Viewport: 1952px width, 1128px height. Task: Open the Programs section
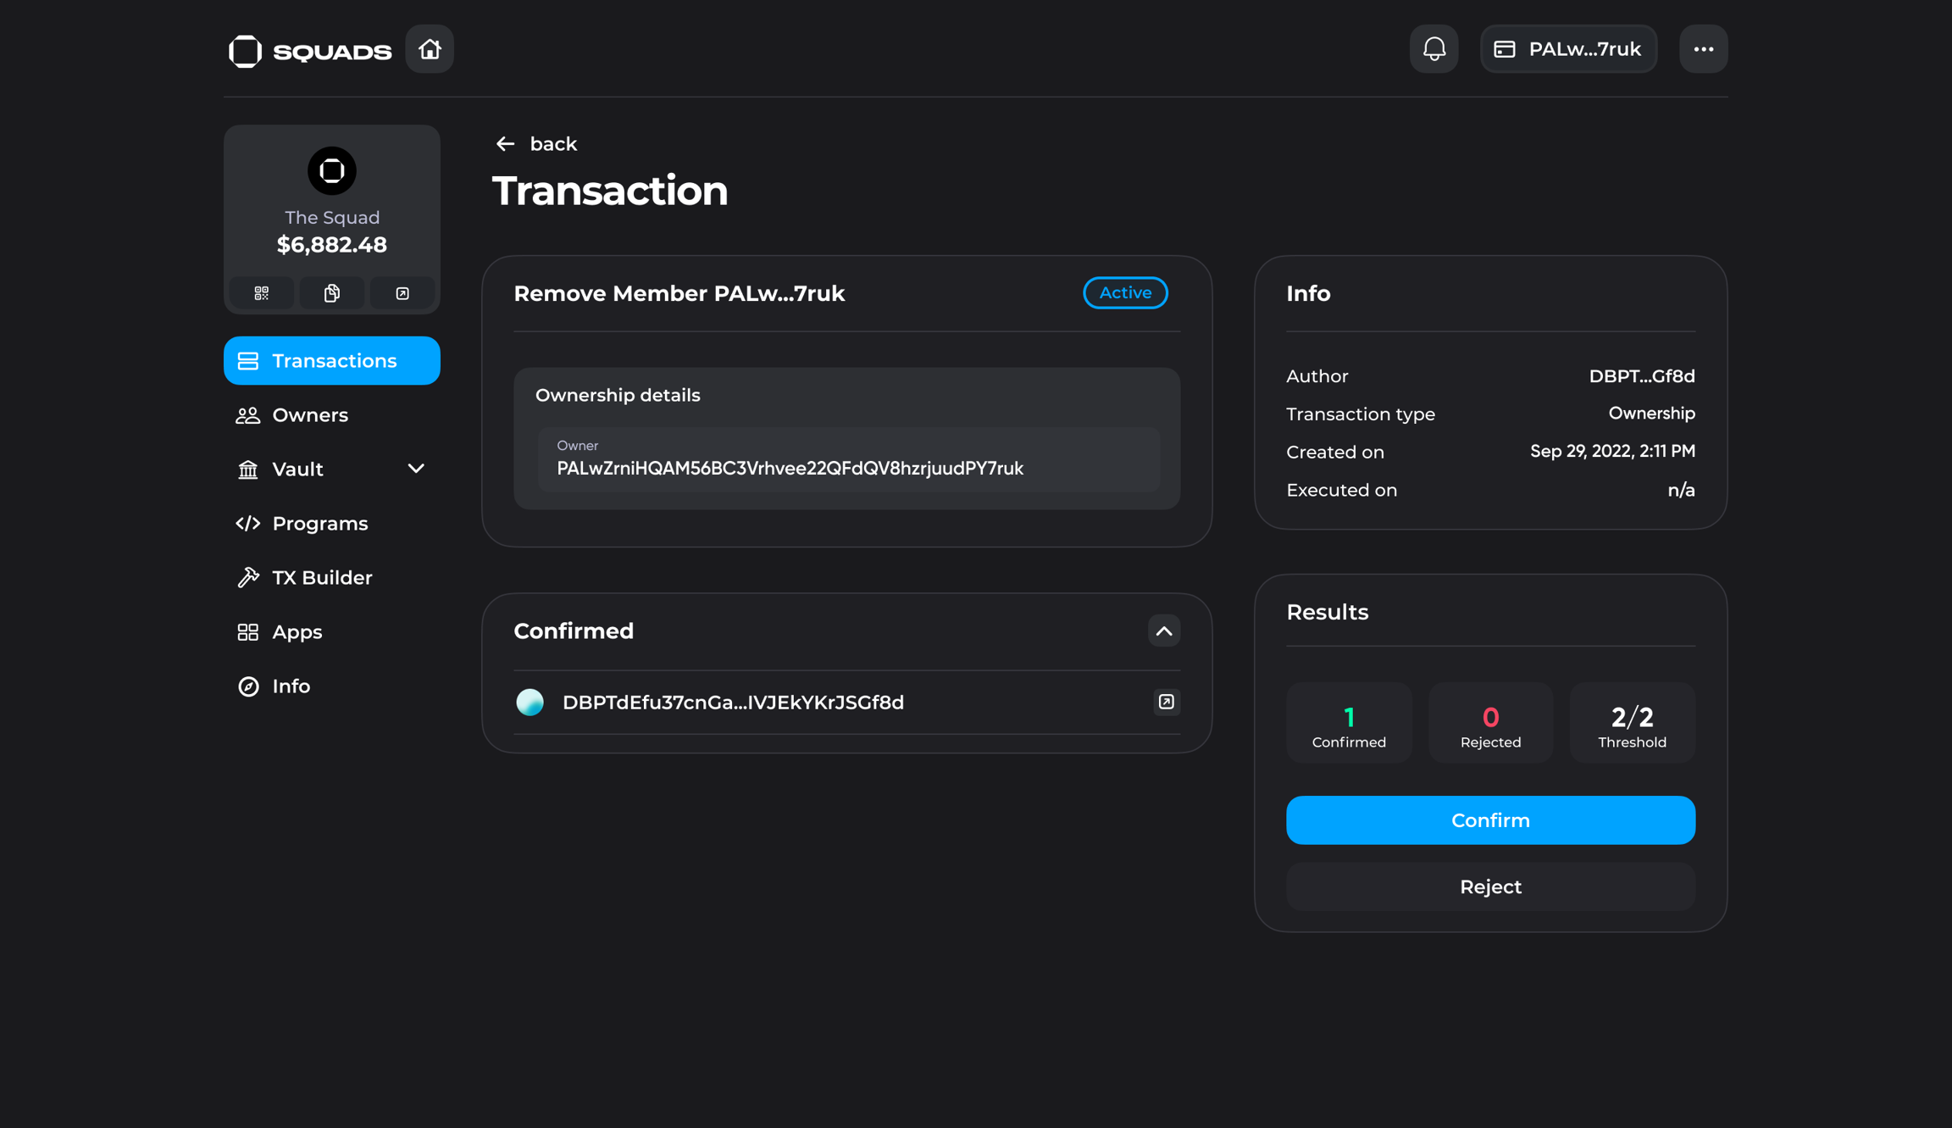pyautogui.click(x=319, y=524)
